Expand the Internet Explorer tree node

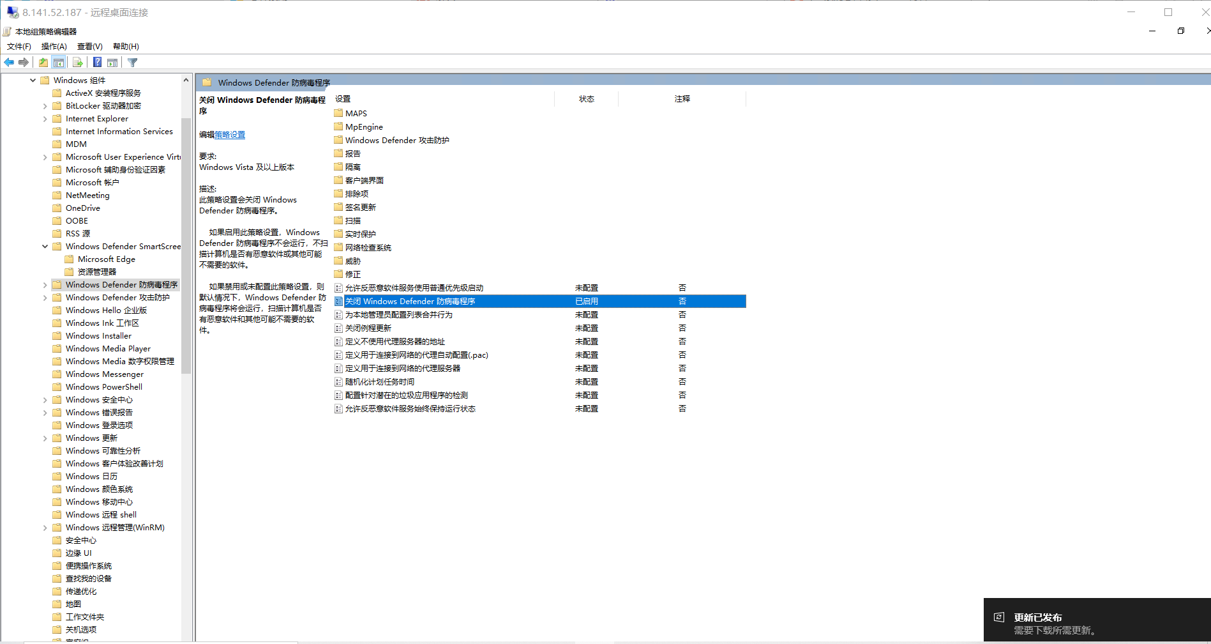(45, 119)
